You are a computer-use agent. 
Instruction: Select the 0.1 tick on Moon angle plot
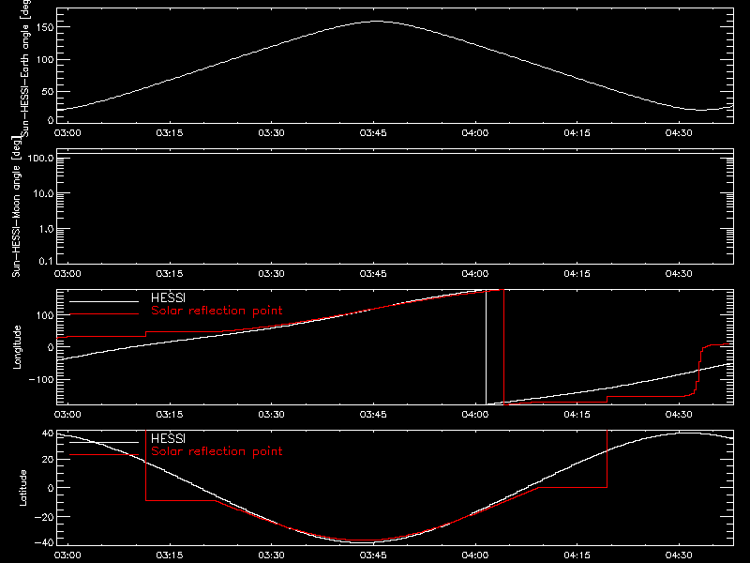[46, 262]
